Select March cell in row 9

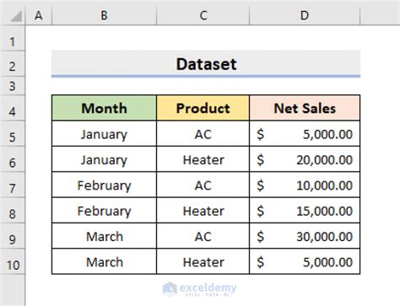(104, 236)
